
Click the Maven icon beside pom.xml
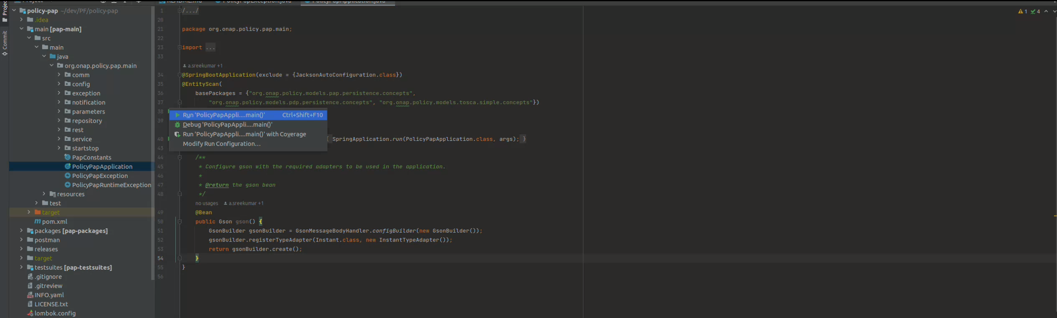tap(38, 221)
